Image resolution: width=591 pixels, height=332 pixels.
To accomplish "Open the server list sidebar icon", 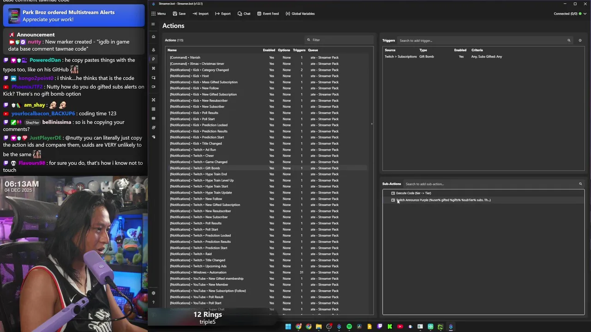I will (x=153, y=118).
